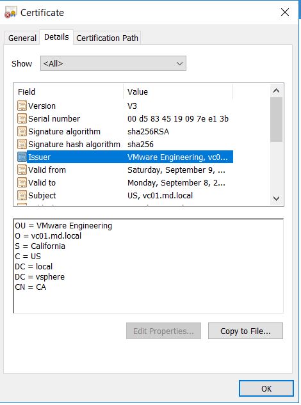
Task: Click the Field column header
Action: pos(70,91)
